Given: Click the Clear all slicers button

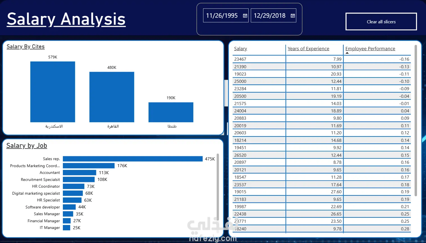Looking at the screenshot, I should tap(381, 22).
